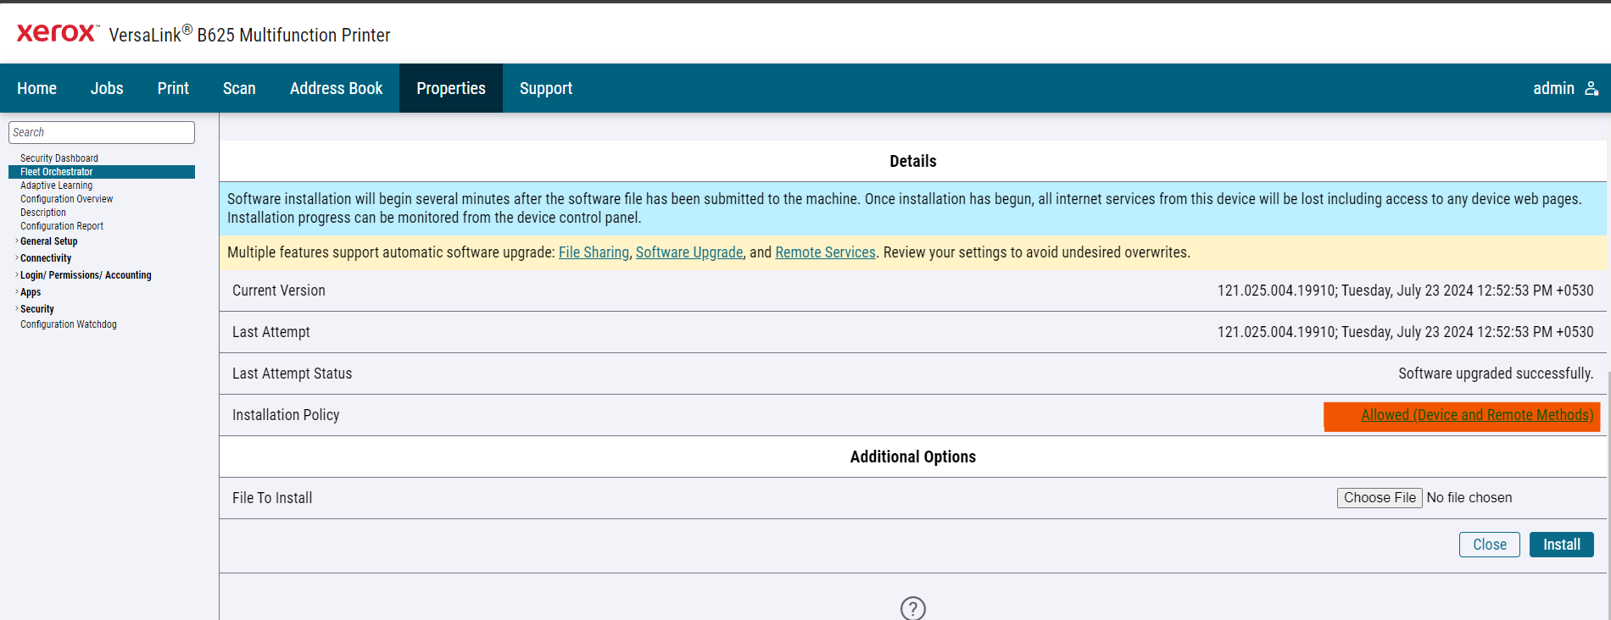
Task: Follow the Remote Services link
Action: coord(825,252)
